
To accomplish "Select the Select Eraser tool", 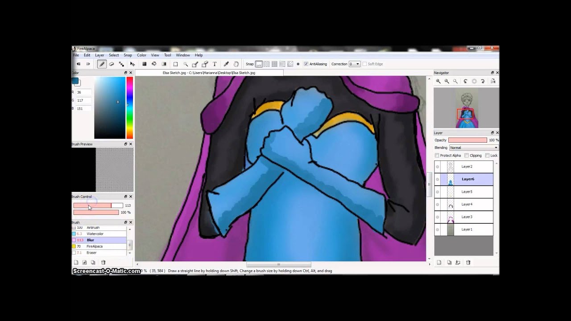I will (205, 64).
